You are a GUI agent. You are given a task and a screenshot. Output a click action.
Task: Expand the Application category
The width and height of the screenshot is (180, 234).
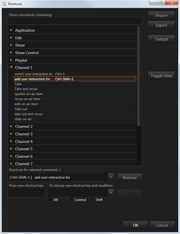[x=11, y=30]
